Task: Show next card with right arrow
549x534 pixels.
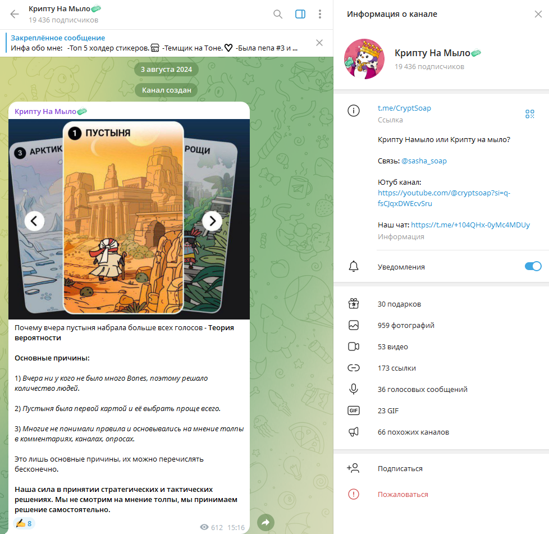Action: click(x=212, y=221)
